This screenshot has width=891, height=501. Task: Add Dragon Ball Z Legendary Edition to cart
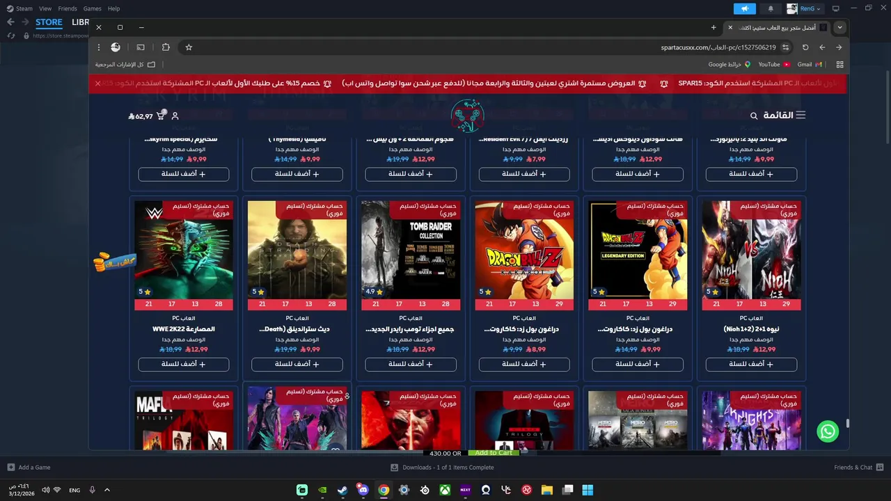638,364
